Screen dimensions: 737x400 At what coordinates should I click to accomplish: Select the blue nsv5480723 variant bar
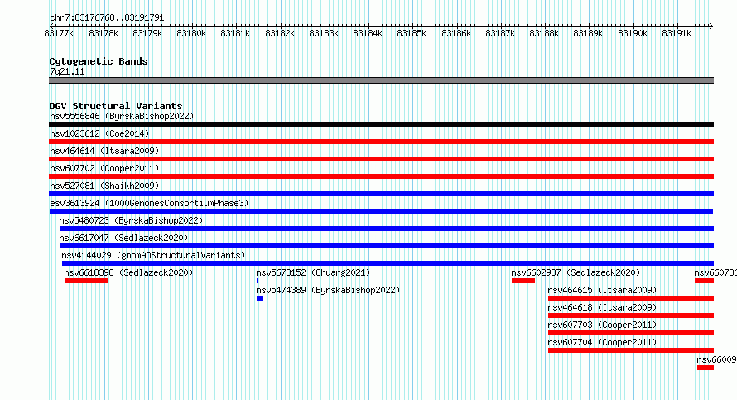[387, 229]
